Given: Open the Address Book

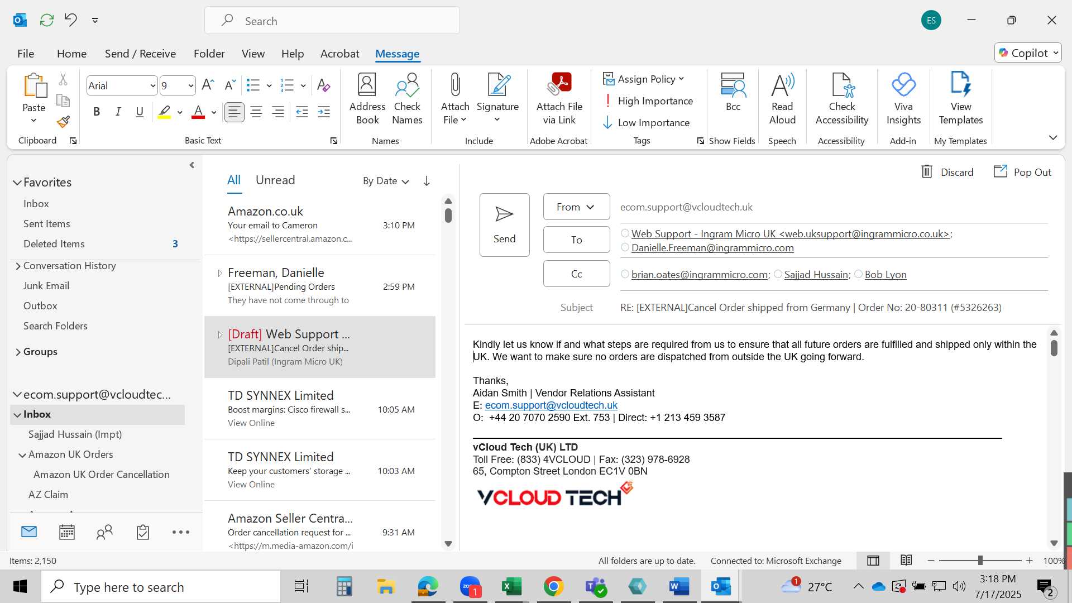Looking at the screenshot, I should point(367,99).
